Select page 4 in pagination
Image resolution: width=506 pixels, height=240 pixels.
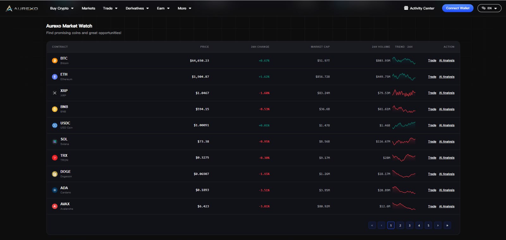coord(419,225)
